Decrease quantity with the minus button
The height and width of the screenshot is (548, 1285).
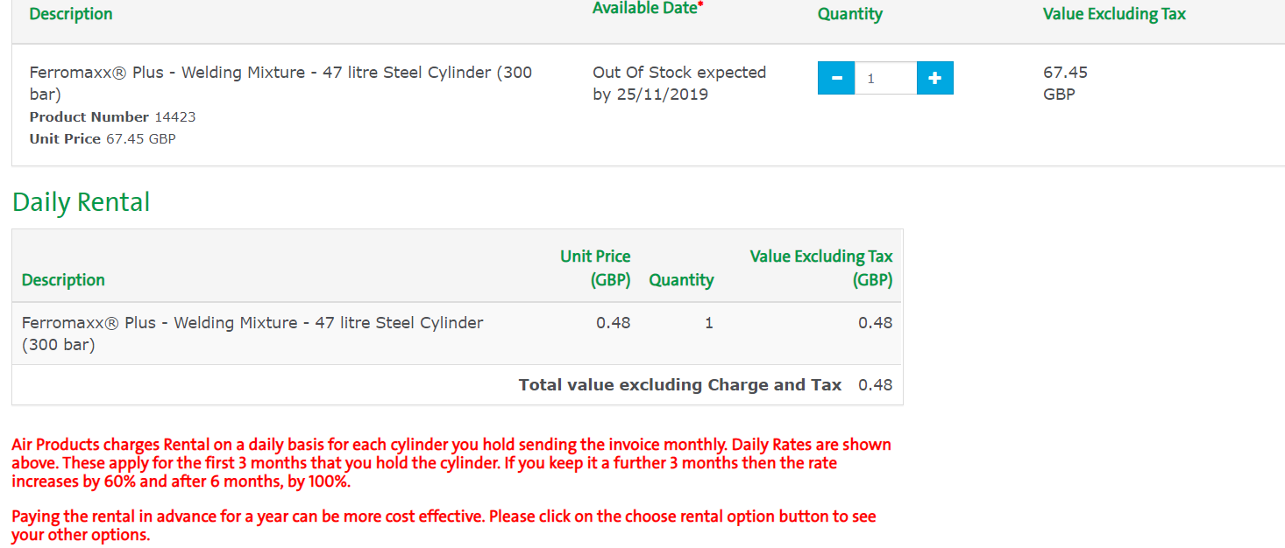836,78
